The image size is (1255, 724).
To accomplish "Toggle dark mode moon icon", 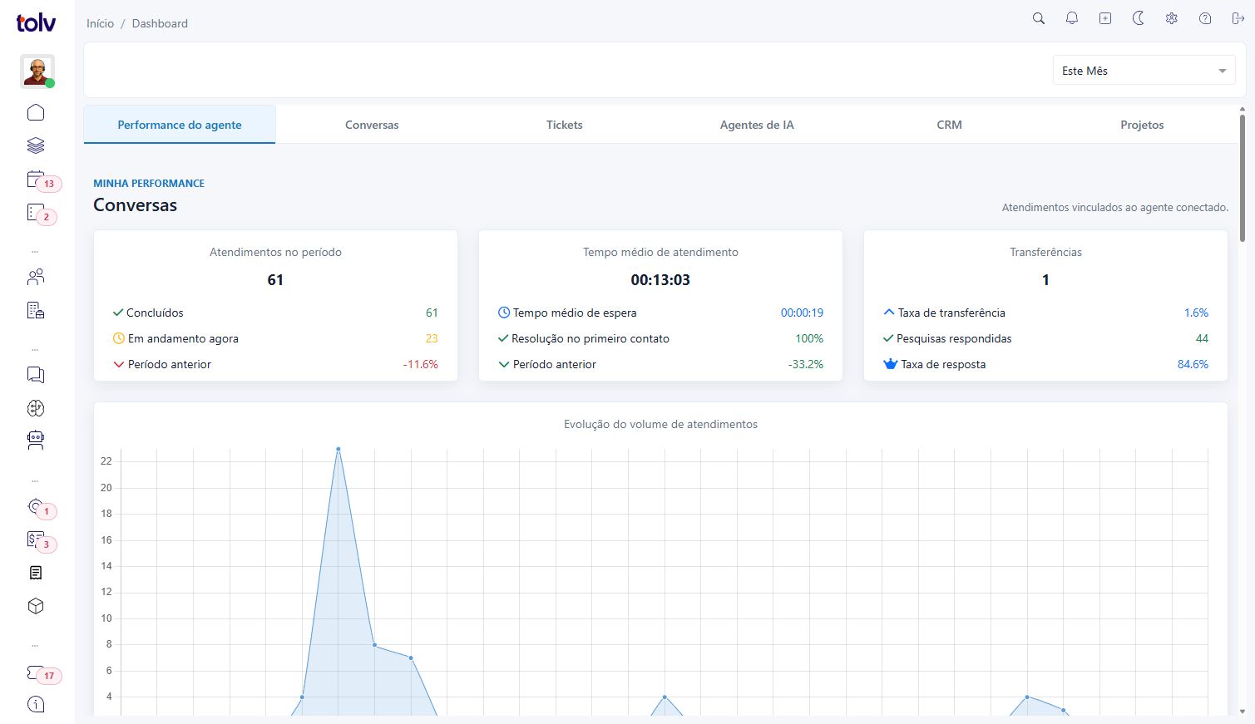I will tap(1139, 18).
